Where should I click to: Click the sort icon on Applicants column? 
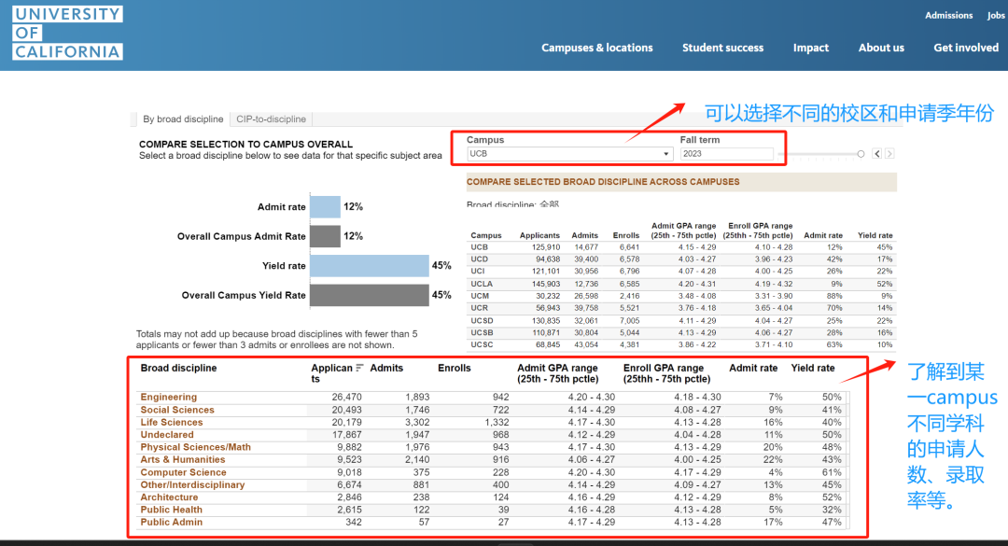(360, 368)
